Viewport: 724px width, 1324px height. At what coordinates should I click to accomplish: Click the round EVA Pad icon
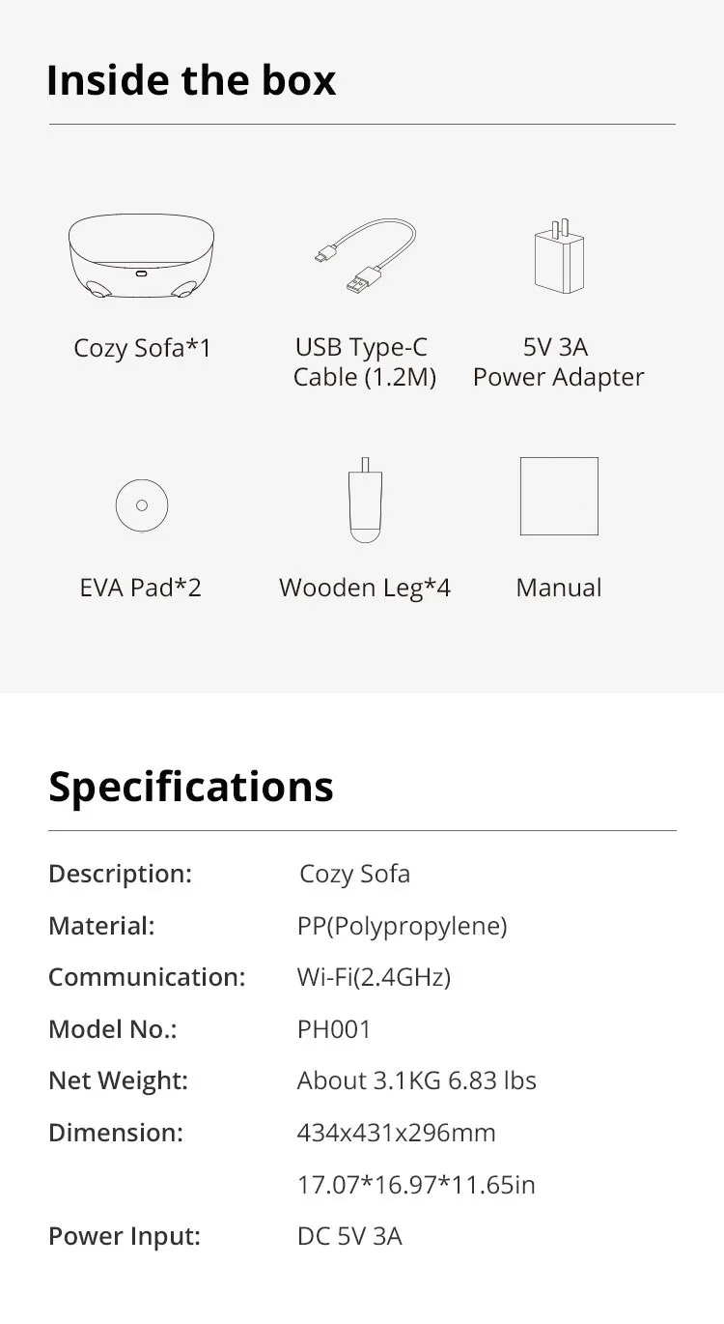[141, 504]
